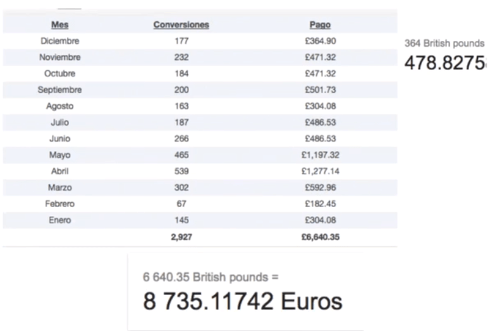488x331 pixels.
Task: Select the Septiembre payment £501.73
Action: tap(320, 90)
